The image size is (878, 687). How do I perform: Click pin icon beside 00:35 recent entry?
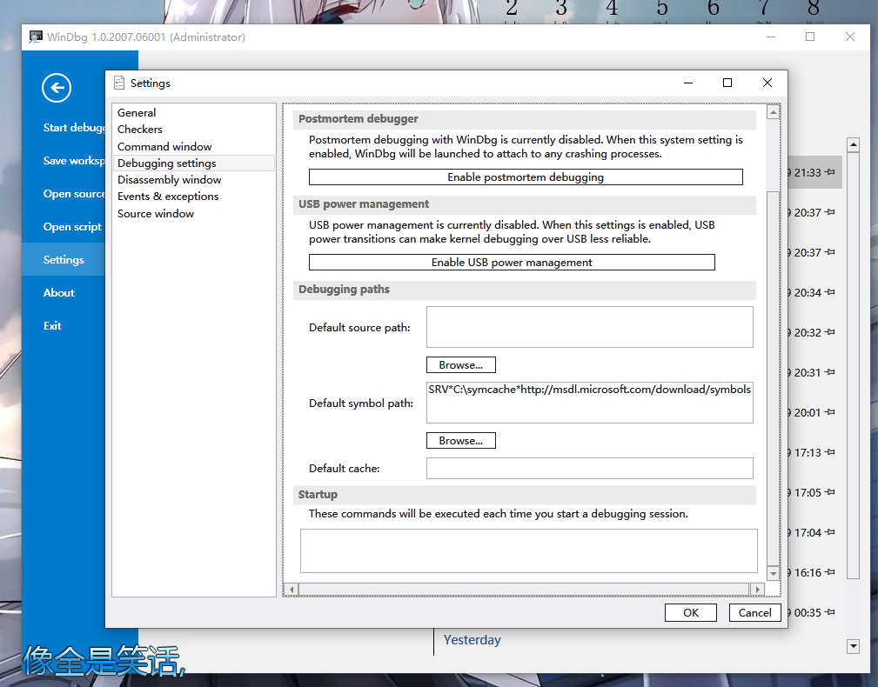click(830, 612)
